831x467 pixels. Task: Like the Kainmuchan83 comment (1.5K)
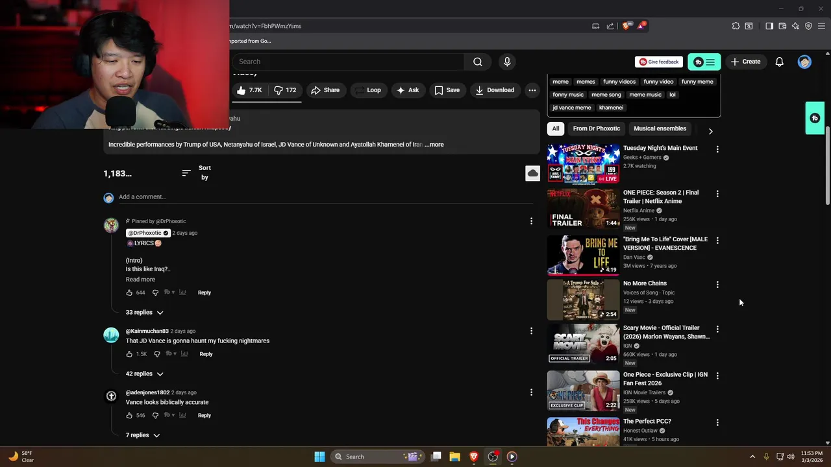coord(129,354)
